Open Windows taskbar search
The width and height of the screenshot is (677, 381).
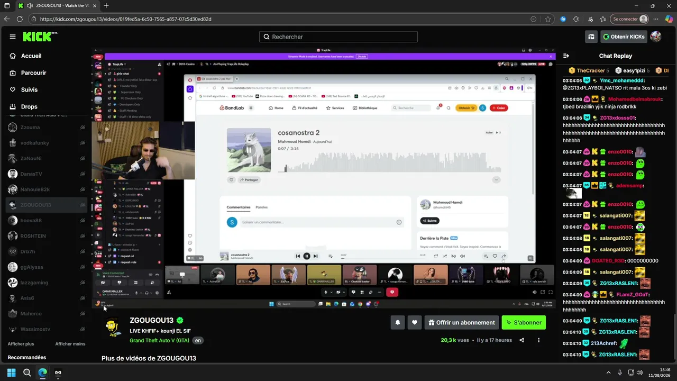(27, 373)
